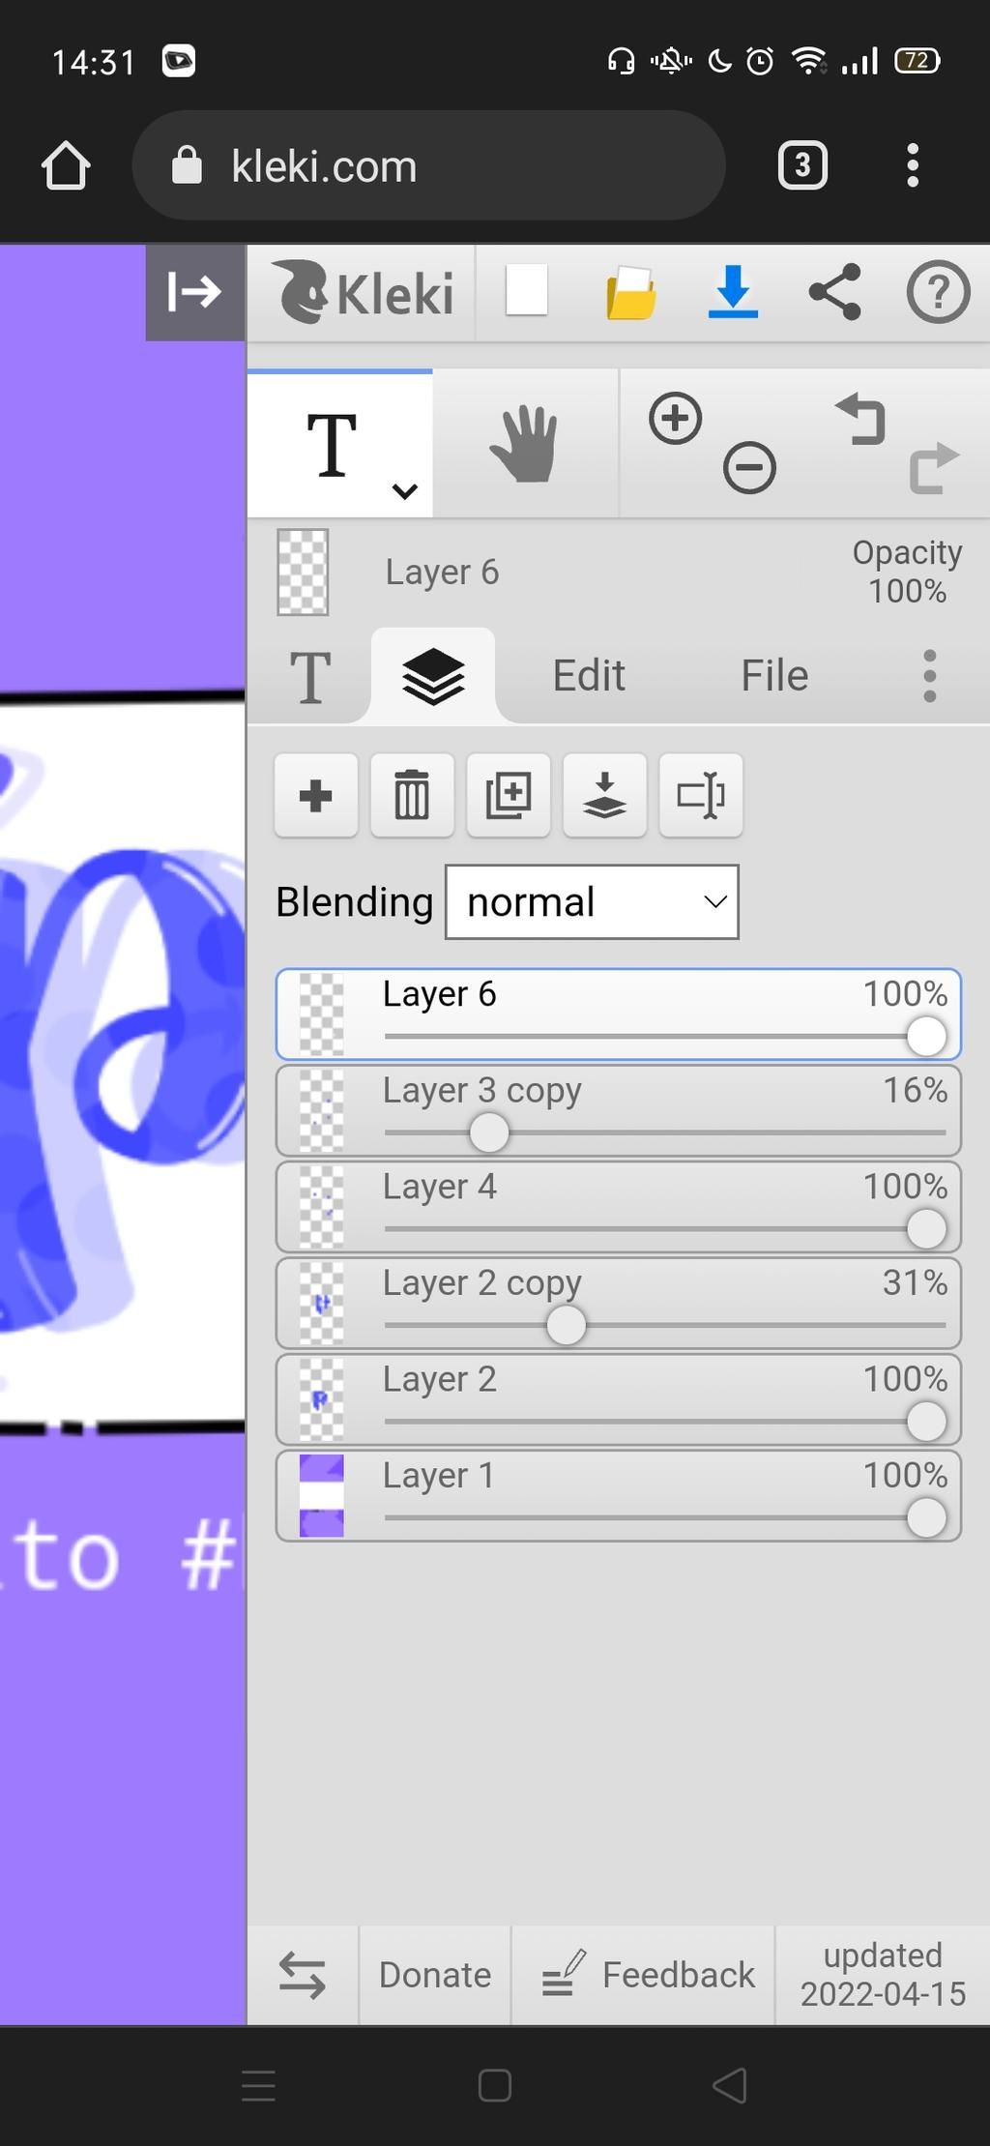
Task: Toggle panel side with swap arrows button
Action: click(303, 1974)
